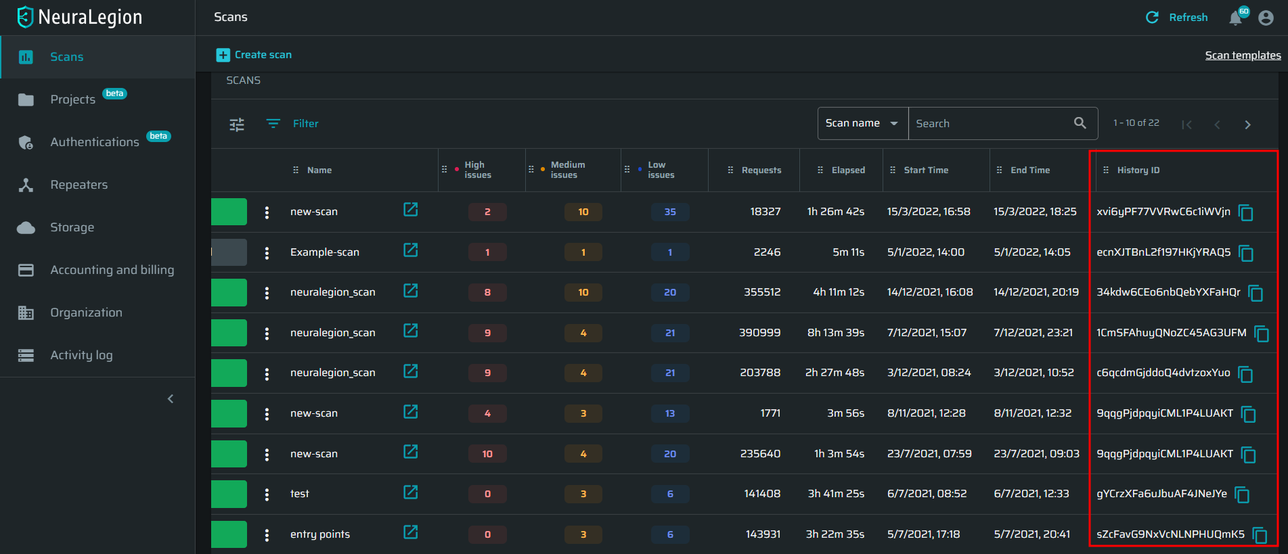The width and height of the screenshot is (1288, 554).
Task: Open Organization in sidebar
Action: coord(97,313)
